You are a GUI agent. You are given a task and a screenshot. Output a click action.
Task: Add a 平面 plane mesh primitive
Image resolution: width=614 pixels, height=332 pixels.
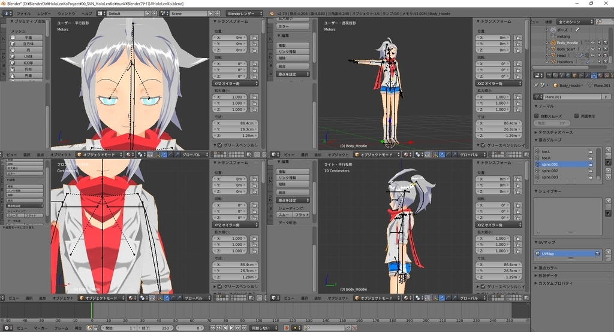[x=26, y=38]
